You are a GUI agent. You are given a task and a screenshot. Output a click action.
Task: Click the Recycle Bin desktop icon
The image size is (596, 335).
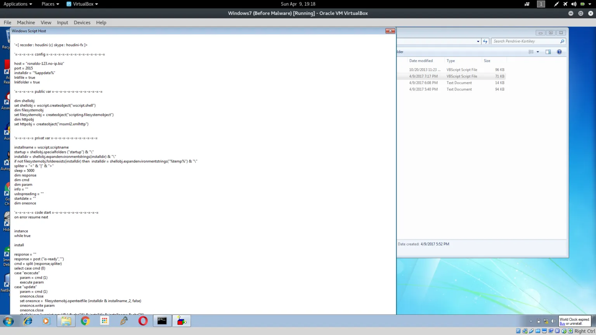click(x=6, y=40)
